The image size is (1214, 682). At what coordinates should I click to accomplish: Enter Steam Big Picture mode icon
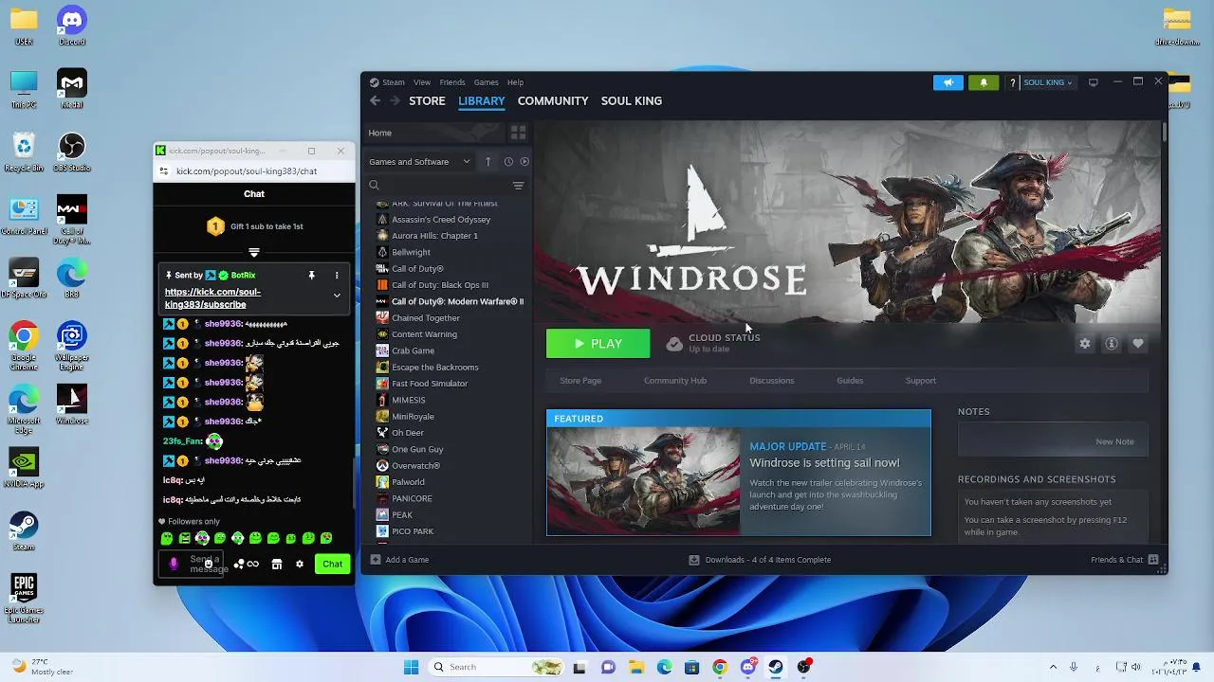point(1094,82)
